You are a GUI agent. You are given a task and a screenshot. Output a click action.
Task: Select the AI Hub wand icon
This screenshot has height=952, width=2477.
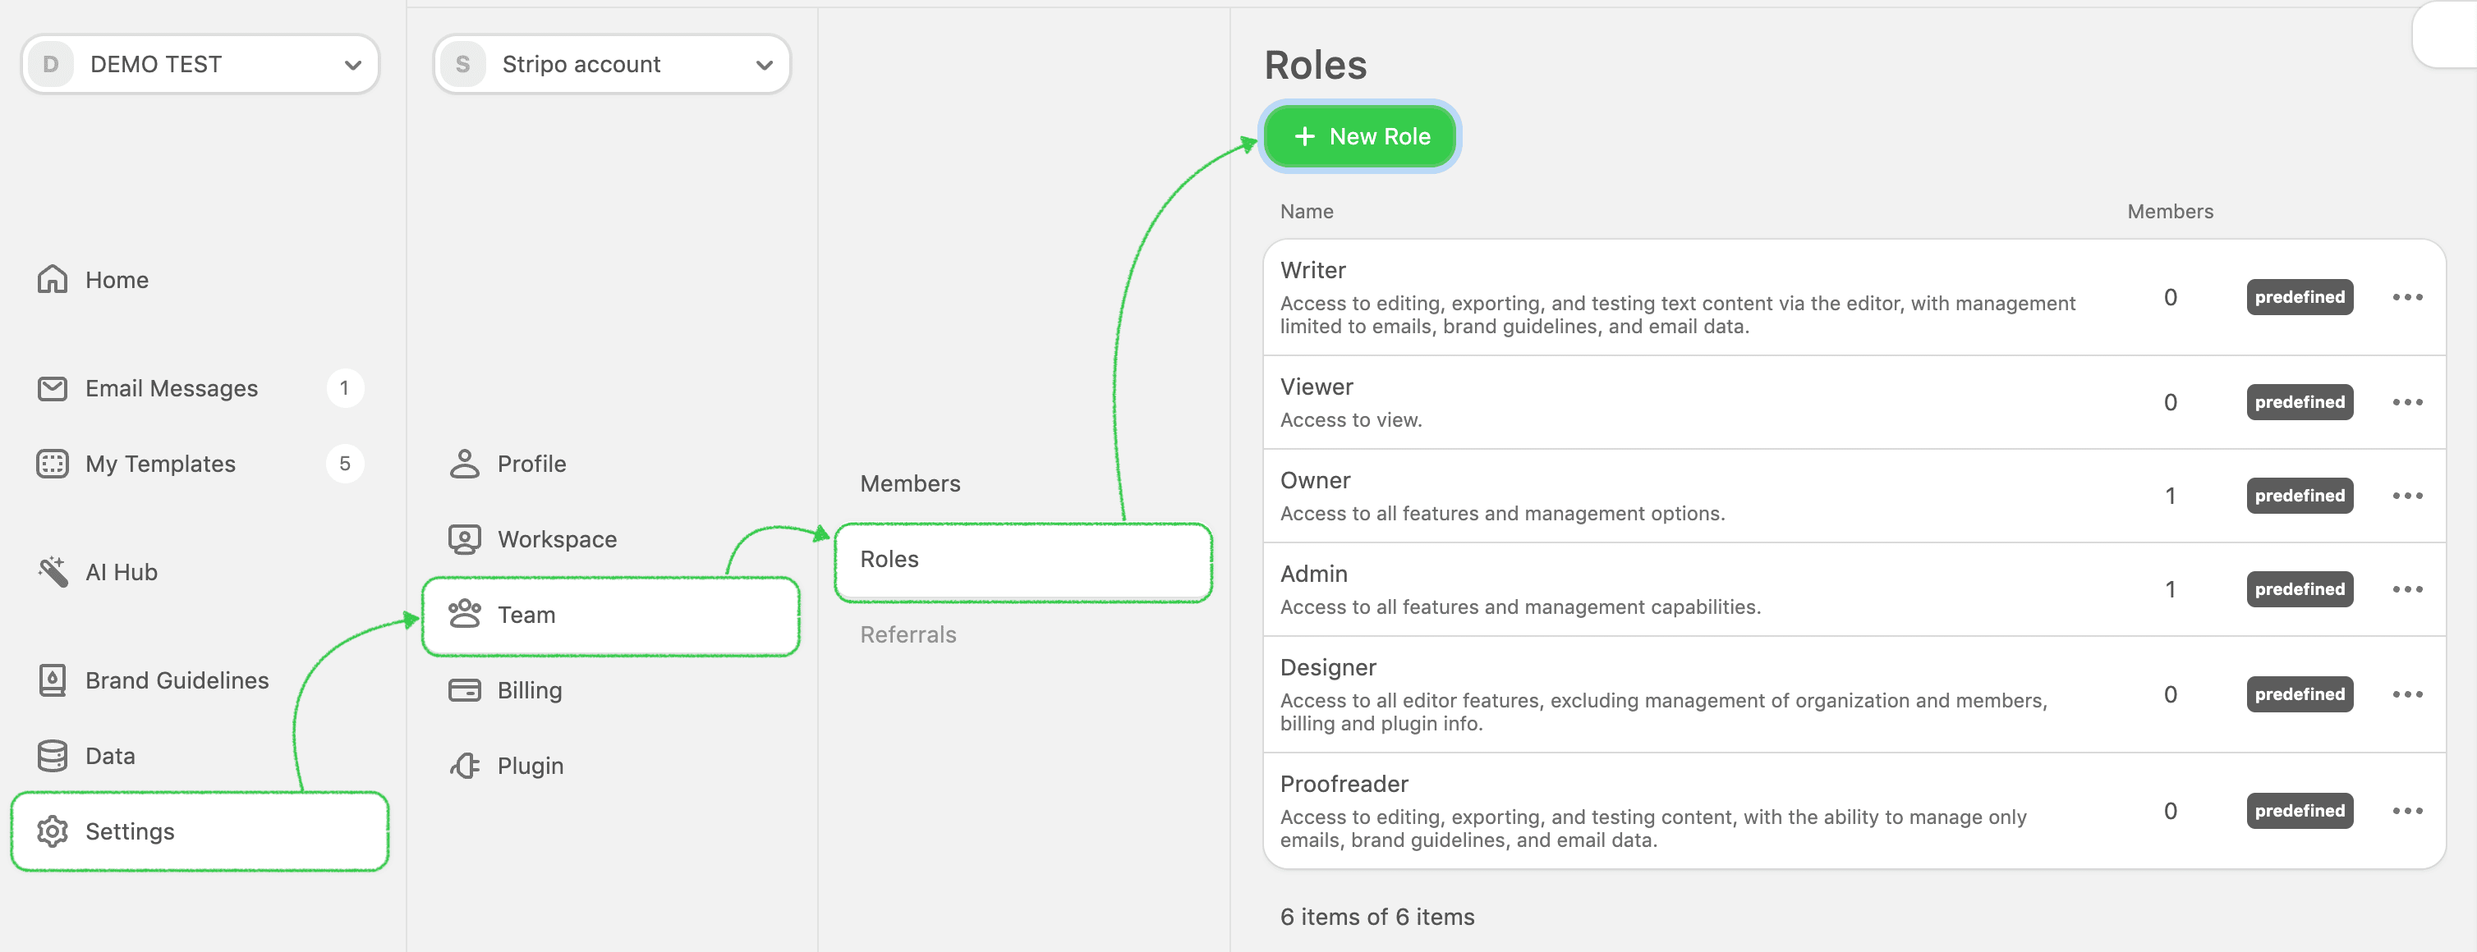pos(53,571)
